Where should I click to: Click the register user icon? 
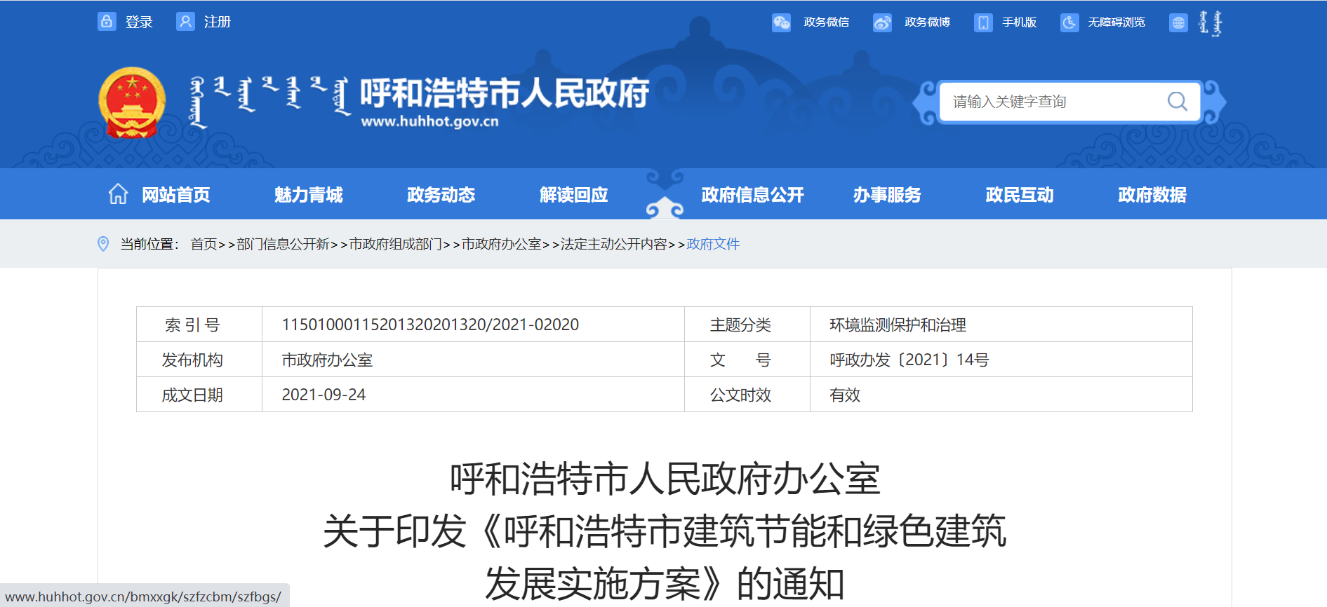point(185,22)
